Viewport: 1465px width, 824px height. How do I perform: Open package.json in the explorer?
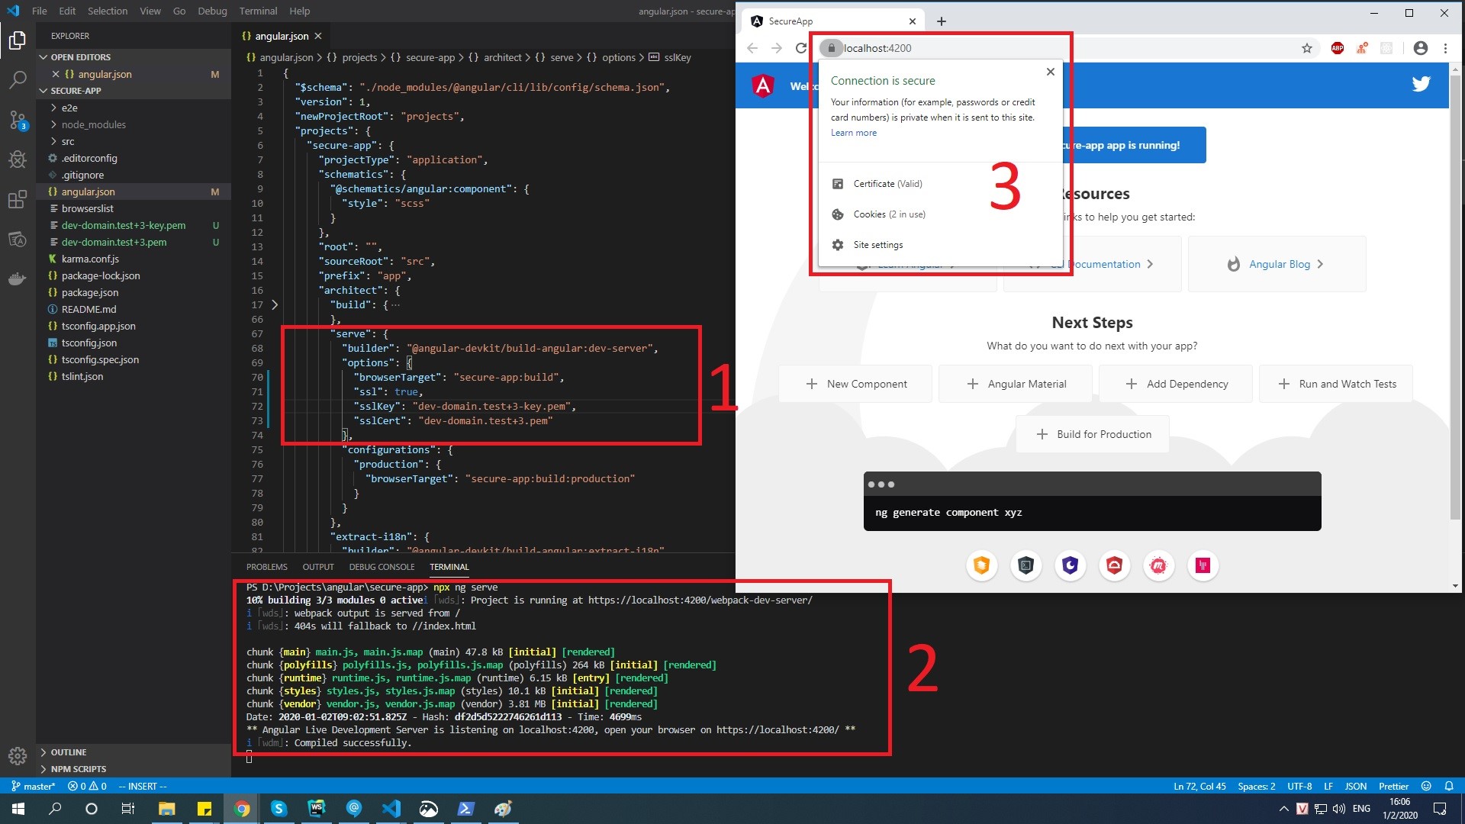pos(90,292)
